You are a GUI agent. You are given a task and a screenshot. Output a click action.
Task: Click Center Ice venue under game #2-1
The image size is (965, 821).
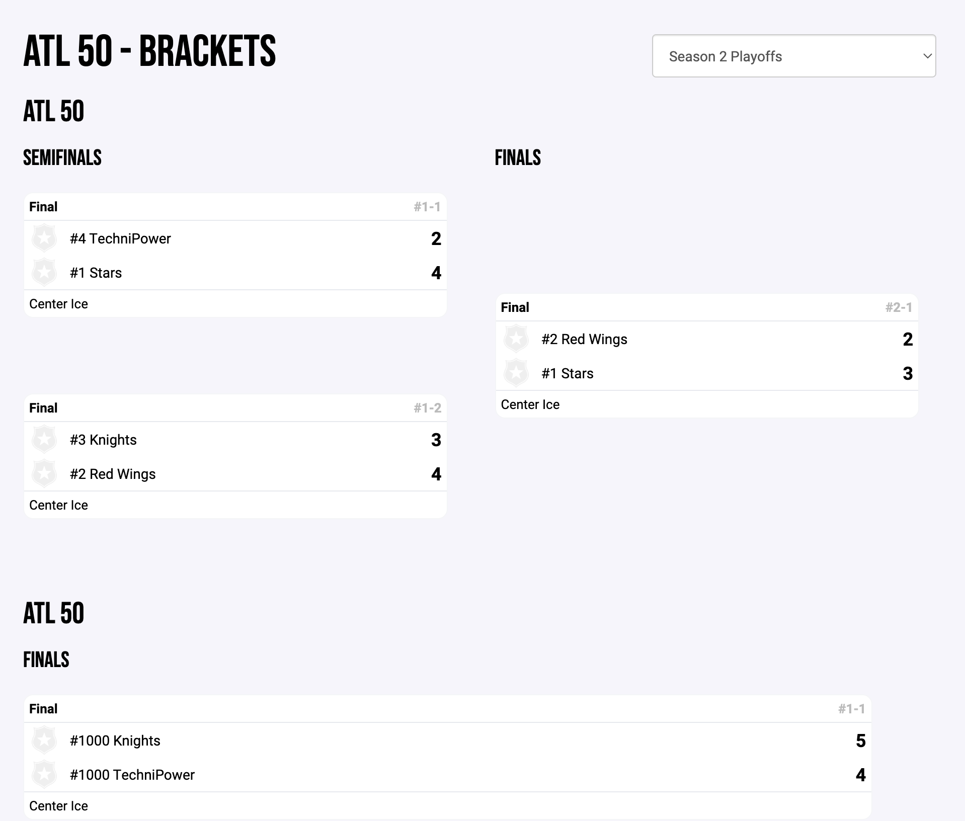530,404
